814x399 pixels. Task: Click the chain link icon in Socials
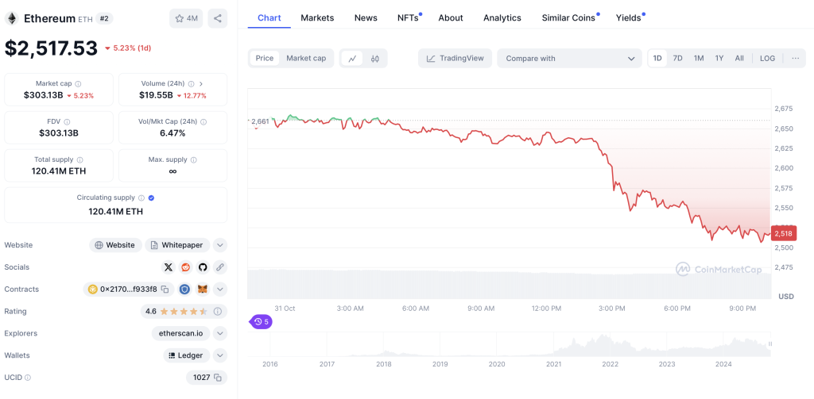(220, 267)
